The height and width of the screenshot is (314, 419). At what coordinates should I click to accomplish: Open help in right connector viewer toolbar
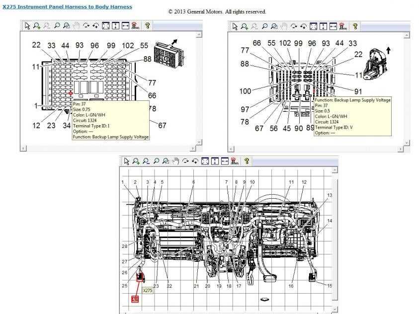[x=355, y=26]
